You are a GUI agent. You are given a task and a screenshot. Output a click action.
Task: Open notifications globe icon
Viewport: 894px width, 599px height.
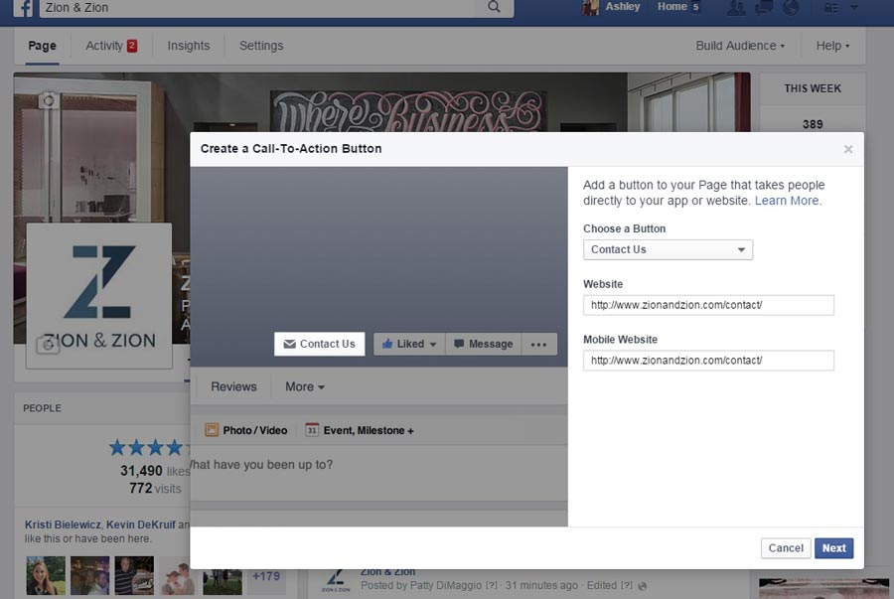point(791,8)
